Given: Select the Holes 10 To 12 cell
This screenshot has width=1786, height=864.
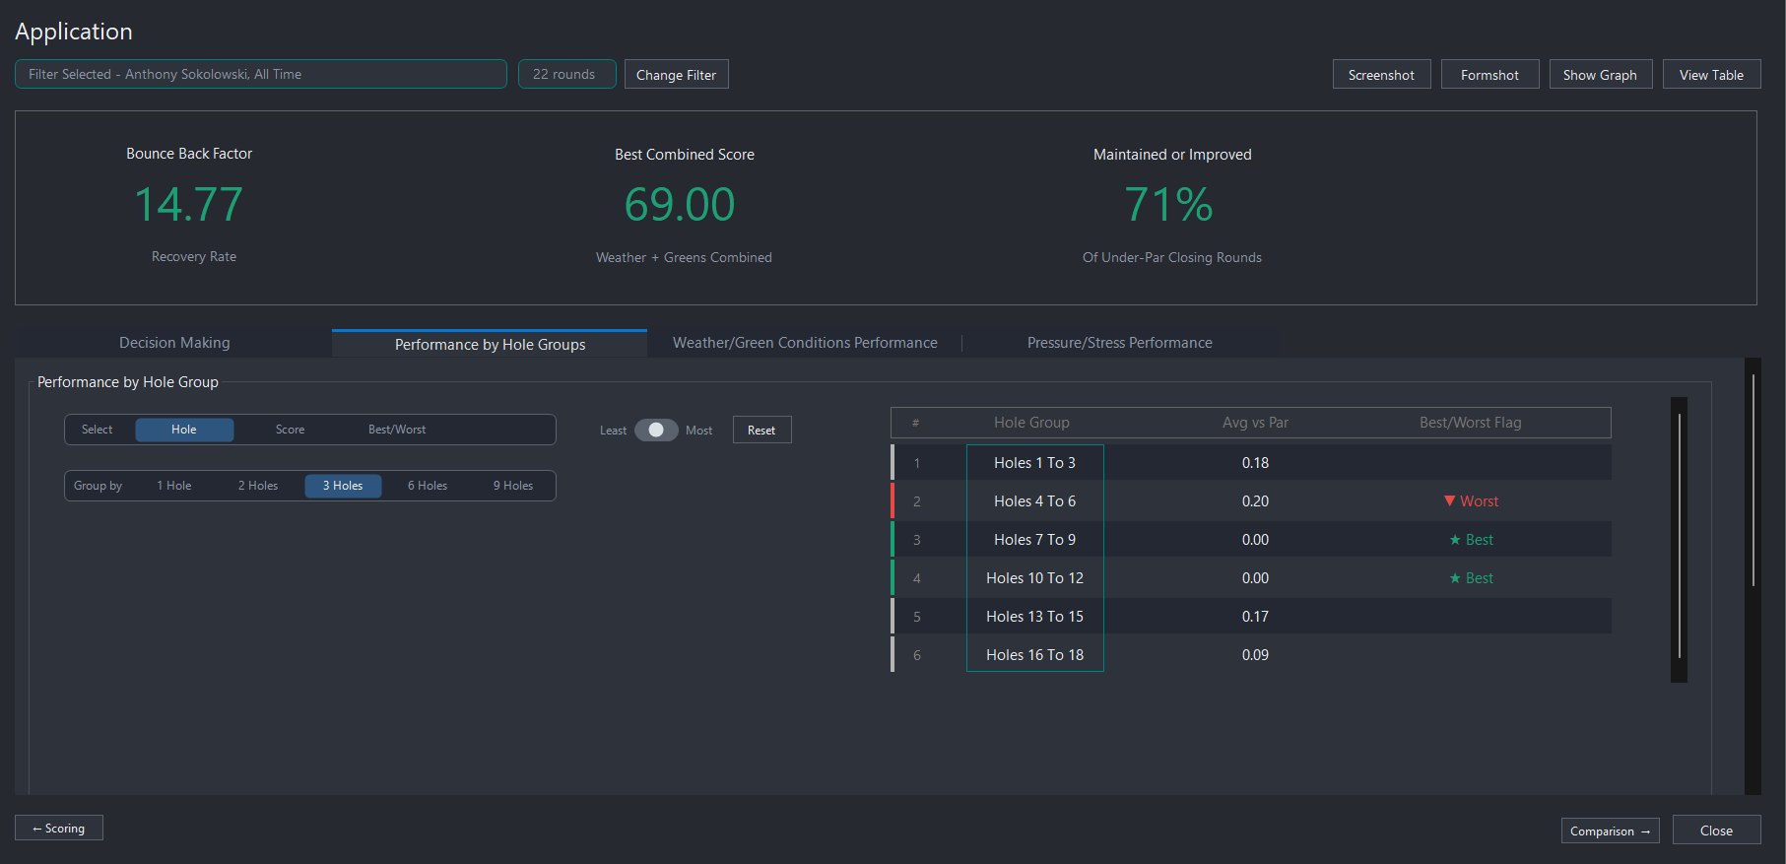Looking at the screenshot, I should point(1034,578).
